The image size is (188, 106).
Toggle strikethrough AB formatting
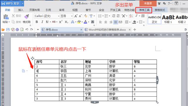pyautogui.click(x=54, y=22)
